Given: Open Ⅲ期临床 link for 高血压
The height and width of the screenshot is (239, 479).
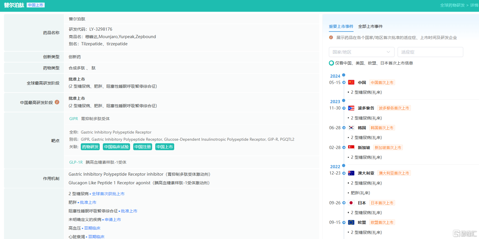Looking at the screenshot, I should click(x=92, y=228).
